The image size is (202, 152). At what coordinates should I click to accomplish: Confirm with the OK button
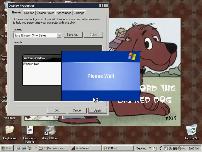point(57,110)
